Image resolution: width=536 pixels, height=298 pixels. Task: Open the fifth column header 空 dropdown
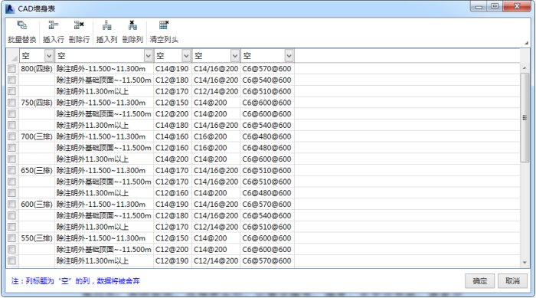[289, 56]
